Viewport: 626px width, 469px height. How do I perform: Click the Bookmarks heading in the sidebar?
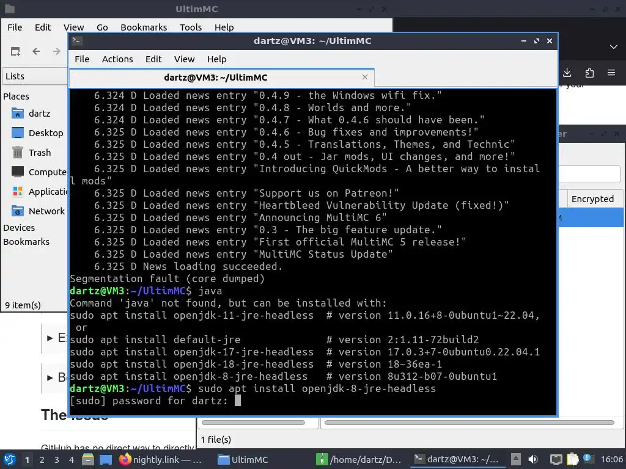coord(26,242)
